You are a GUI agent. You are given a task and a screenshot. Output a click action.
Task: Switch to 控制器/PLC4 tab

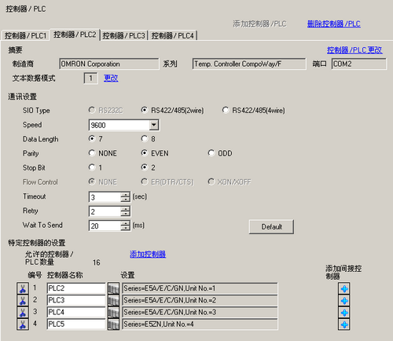pos(173,35)
